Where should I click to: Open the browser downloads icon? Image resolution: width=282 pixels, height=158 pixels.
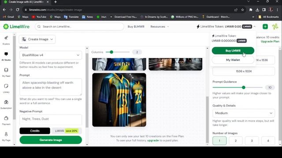tap(257, 10)
